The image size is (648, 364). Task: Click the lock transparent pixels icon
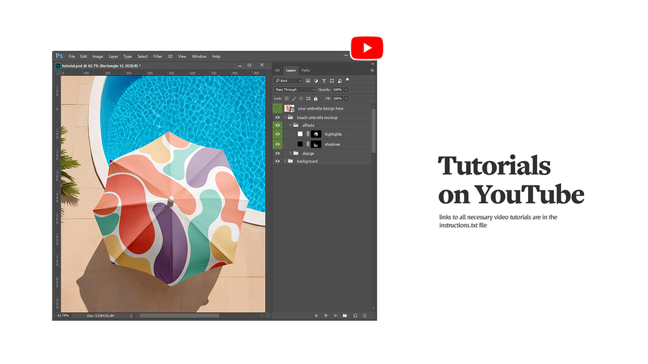(287, 99)
